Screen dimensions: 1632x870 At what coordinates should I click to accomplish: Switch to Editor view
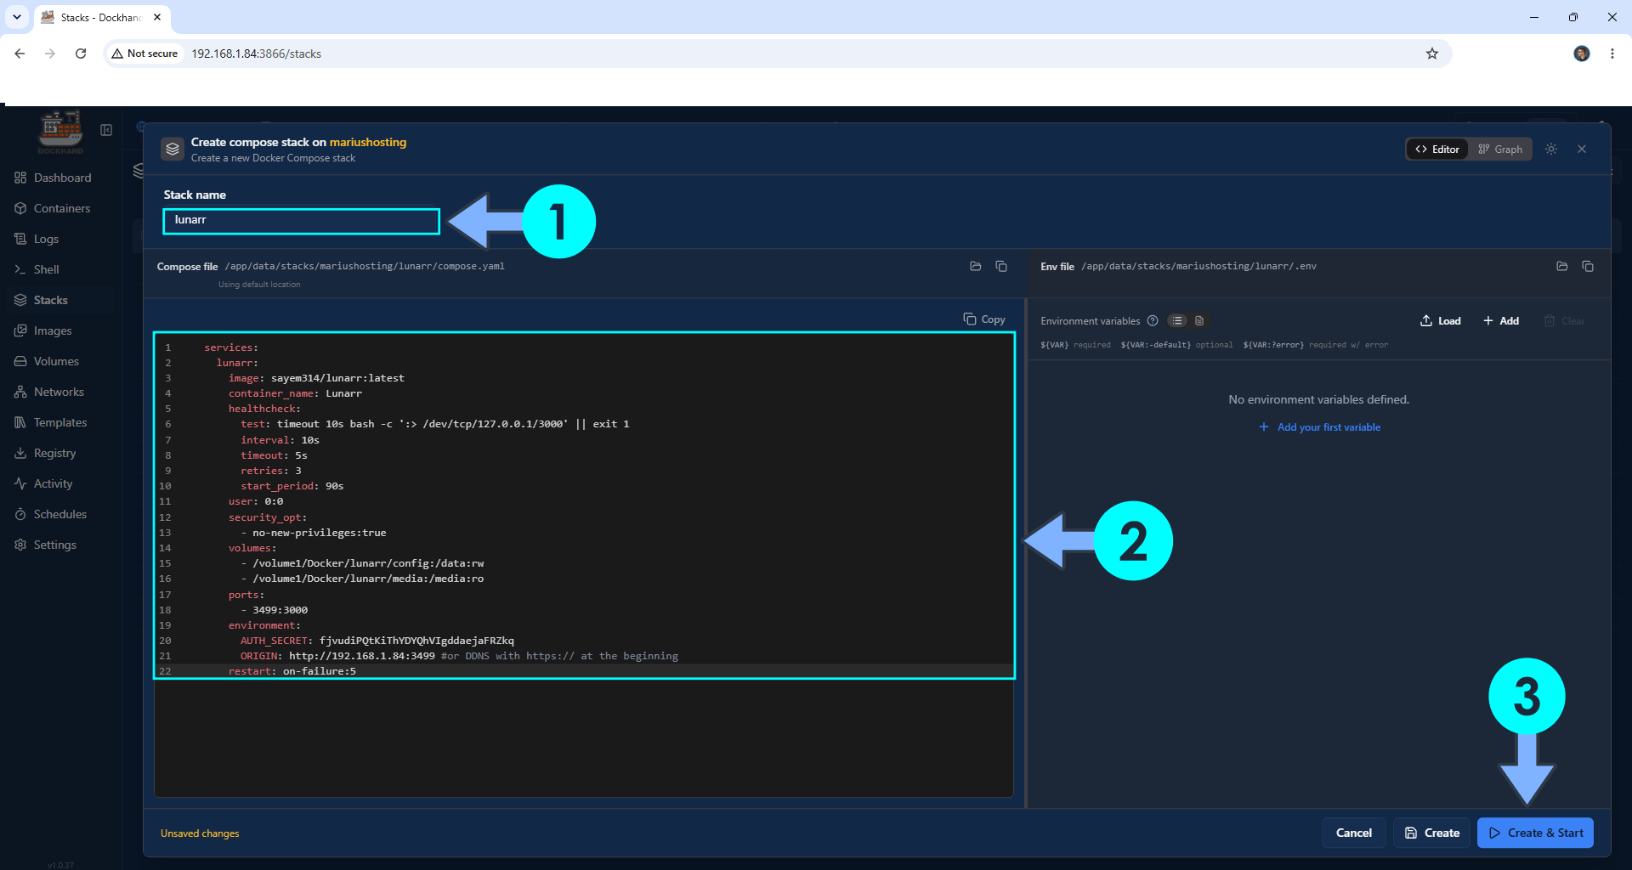coord(1437,150)
